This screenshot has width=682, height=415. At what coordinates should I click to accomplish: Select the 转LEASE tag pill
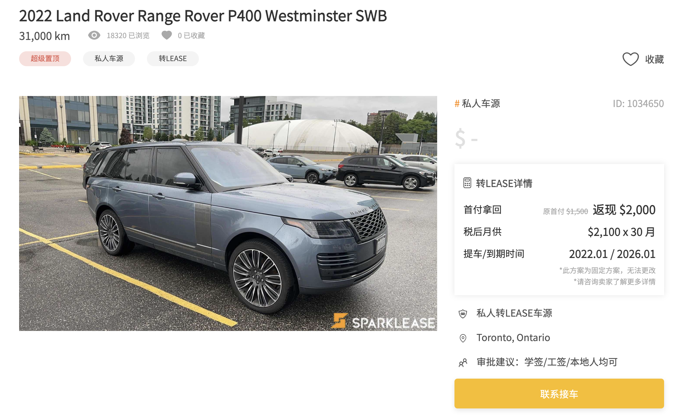[173, 58]
